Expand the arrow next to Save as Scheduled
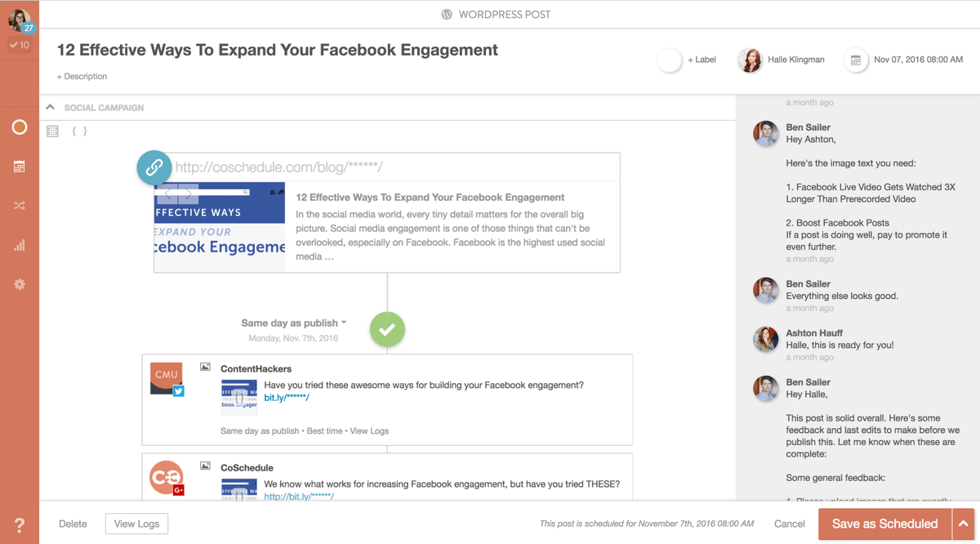This screenshot has width=980, height=544. pyautogui.click(x=964, y=524)
